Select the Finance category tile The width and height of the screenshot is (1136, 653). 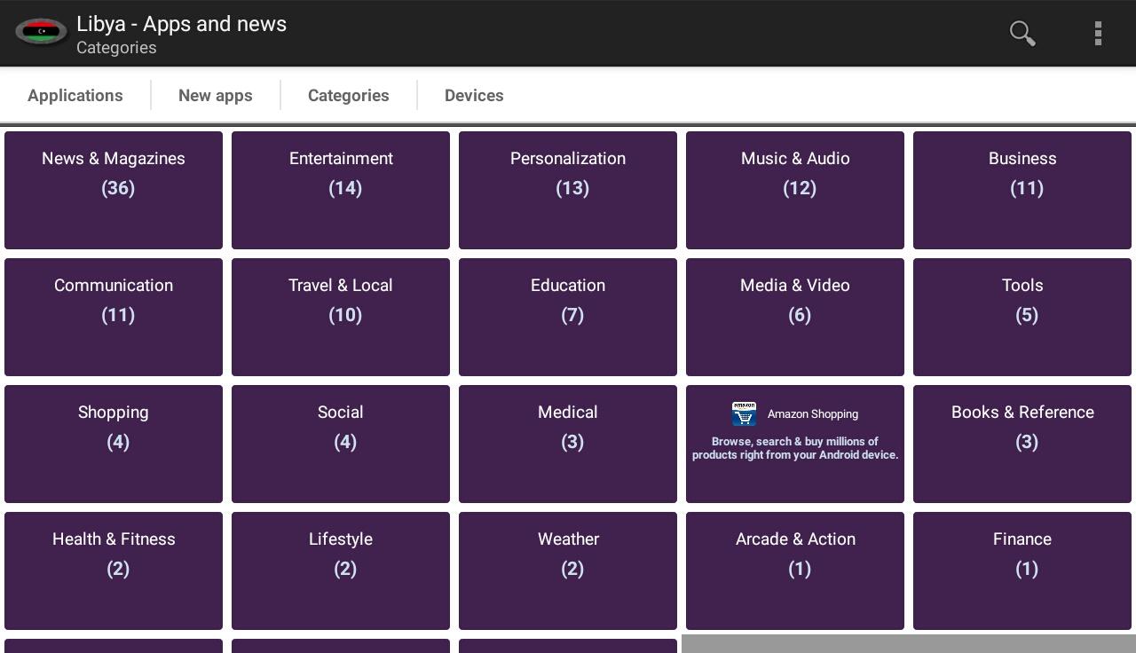point(1022,570)
